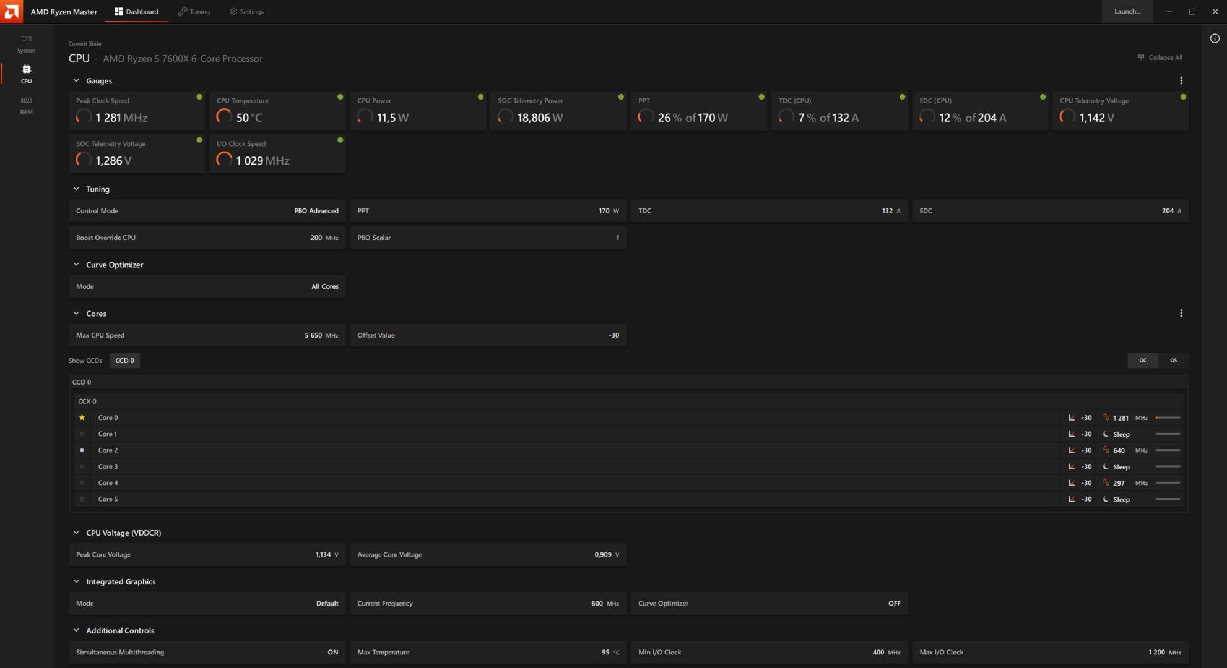1227x668 pixels.
Task: Open the RAM panel from the sidebar
Action: pyautogui.click(x=26, y=105)
